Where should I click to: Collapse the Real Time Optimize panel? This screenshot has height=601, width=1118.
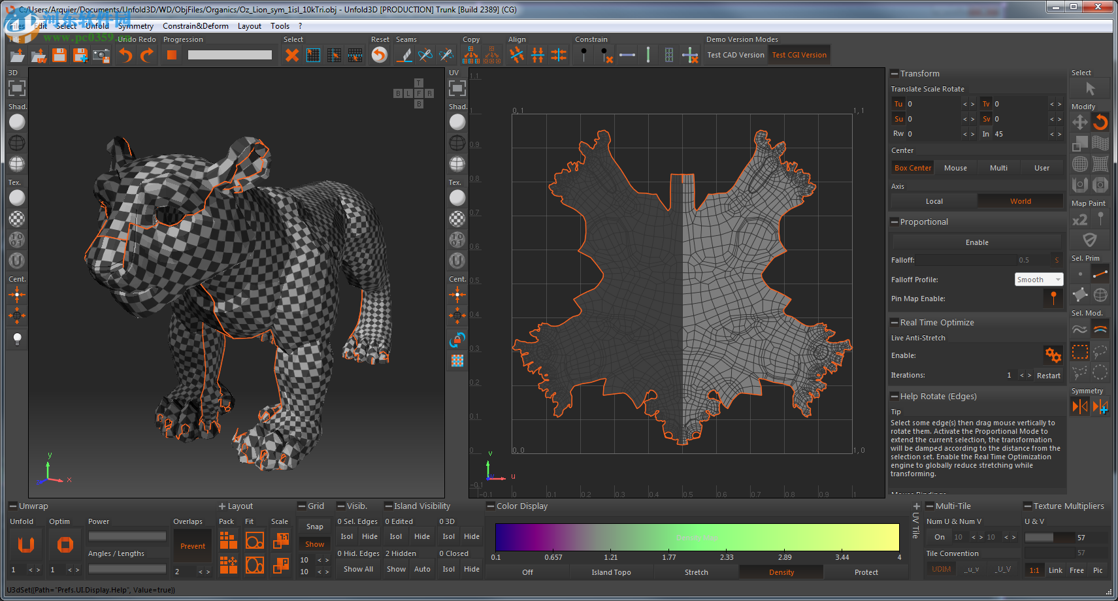pyautogui.click(x=894, y=322)
